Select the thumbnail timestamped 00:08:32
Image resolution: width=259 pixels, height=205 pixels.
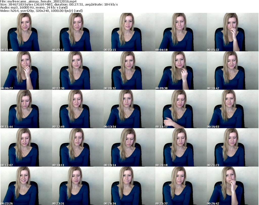pyautogui.click(x=129, y=71)
